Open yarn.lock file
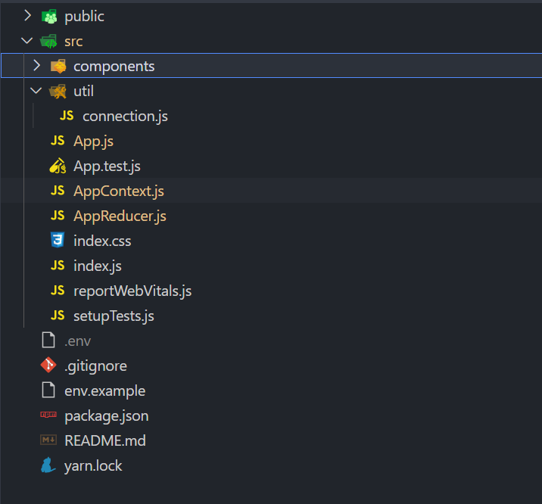Screen dimensions: 542x504 click(93, 465)
